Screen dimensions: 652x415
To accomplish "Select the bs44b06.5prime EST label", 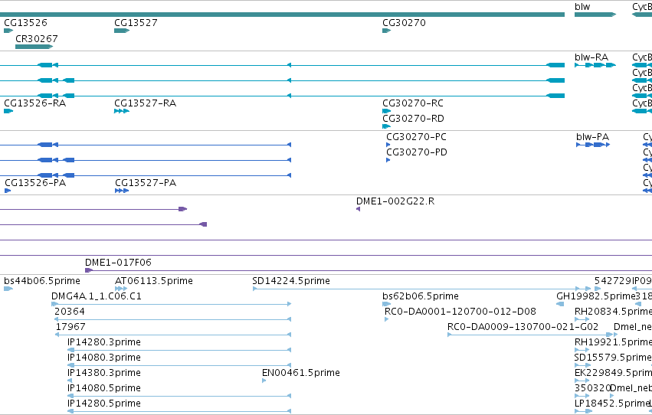I will tap(42, 281).
